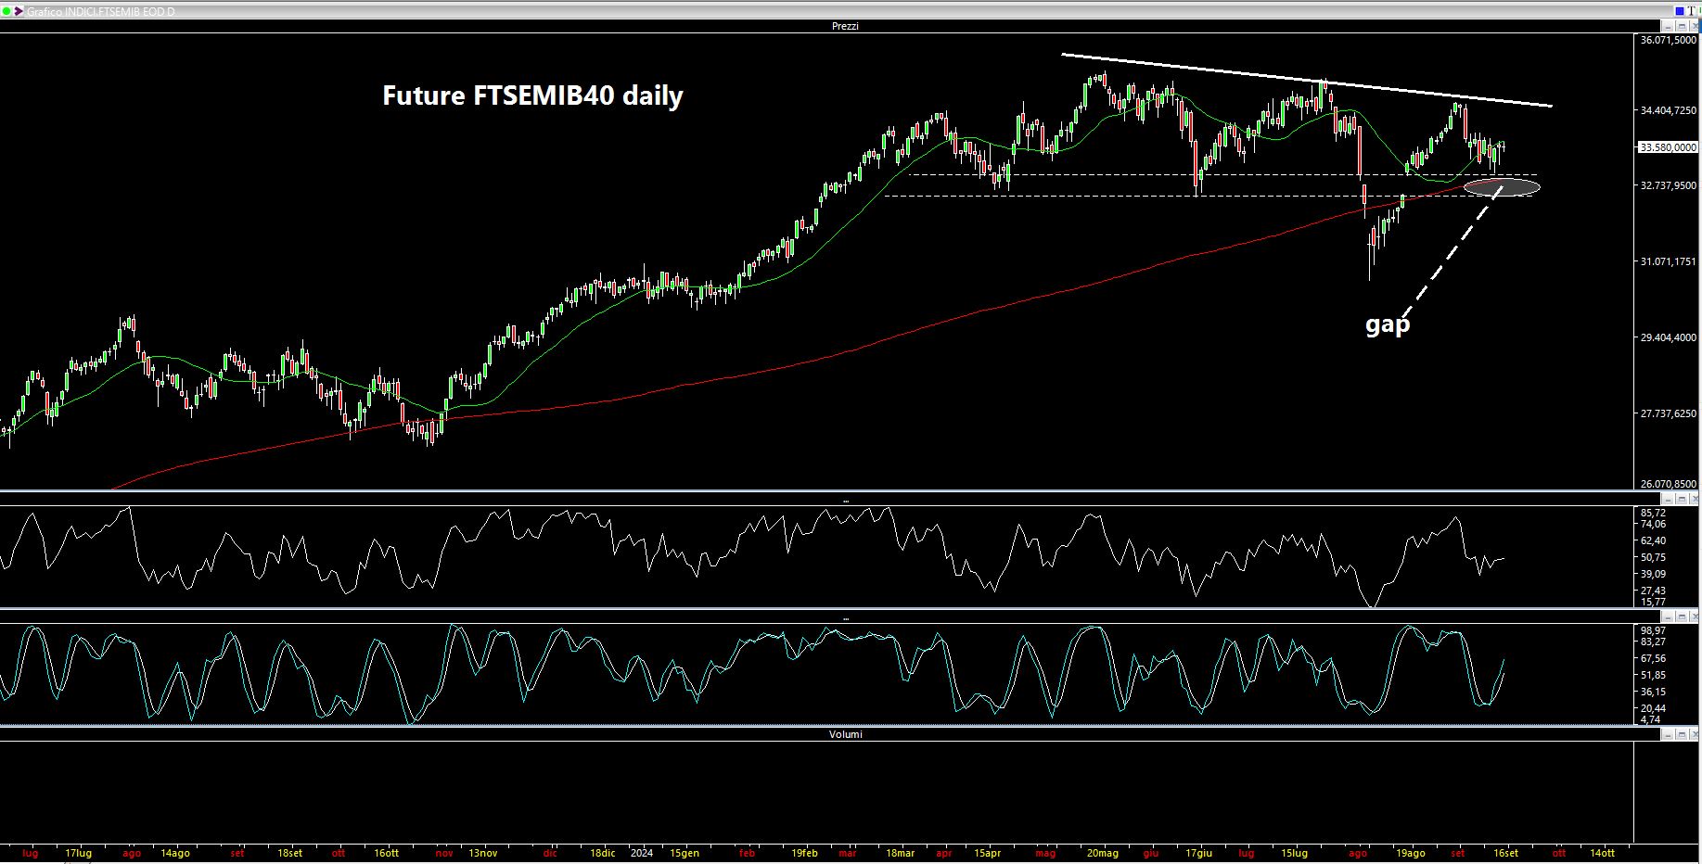Click the 29.404,4000 price axis label
This screenshot has width=1702, height=864.
(x=1668, y=337)
